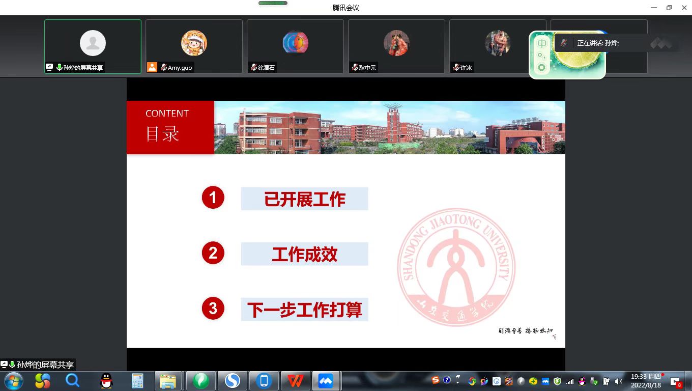
Task: Click the muted microphone icon next to Amy.guo
Action: (163, 67)
